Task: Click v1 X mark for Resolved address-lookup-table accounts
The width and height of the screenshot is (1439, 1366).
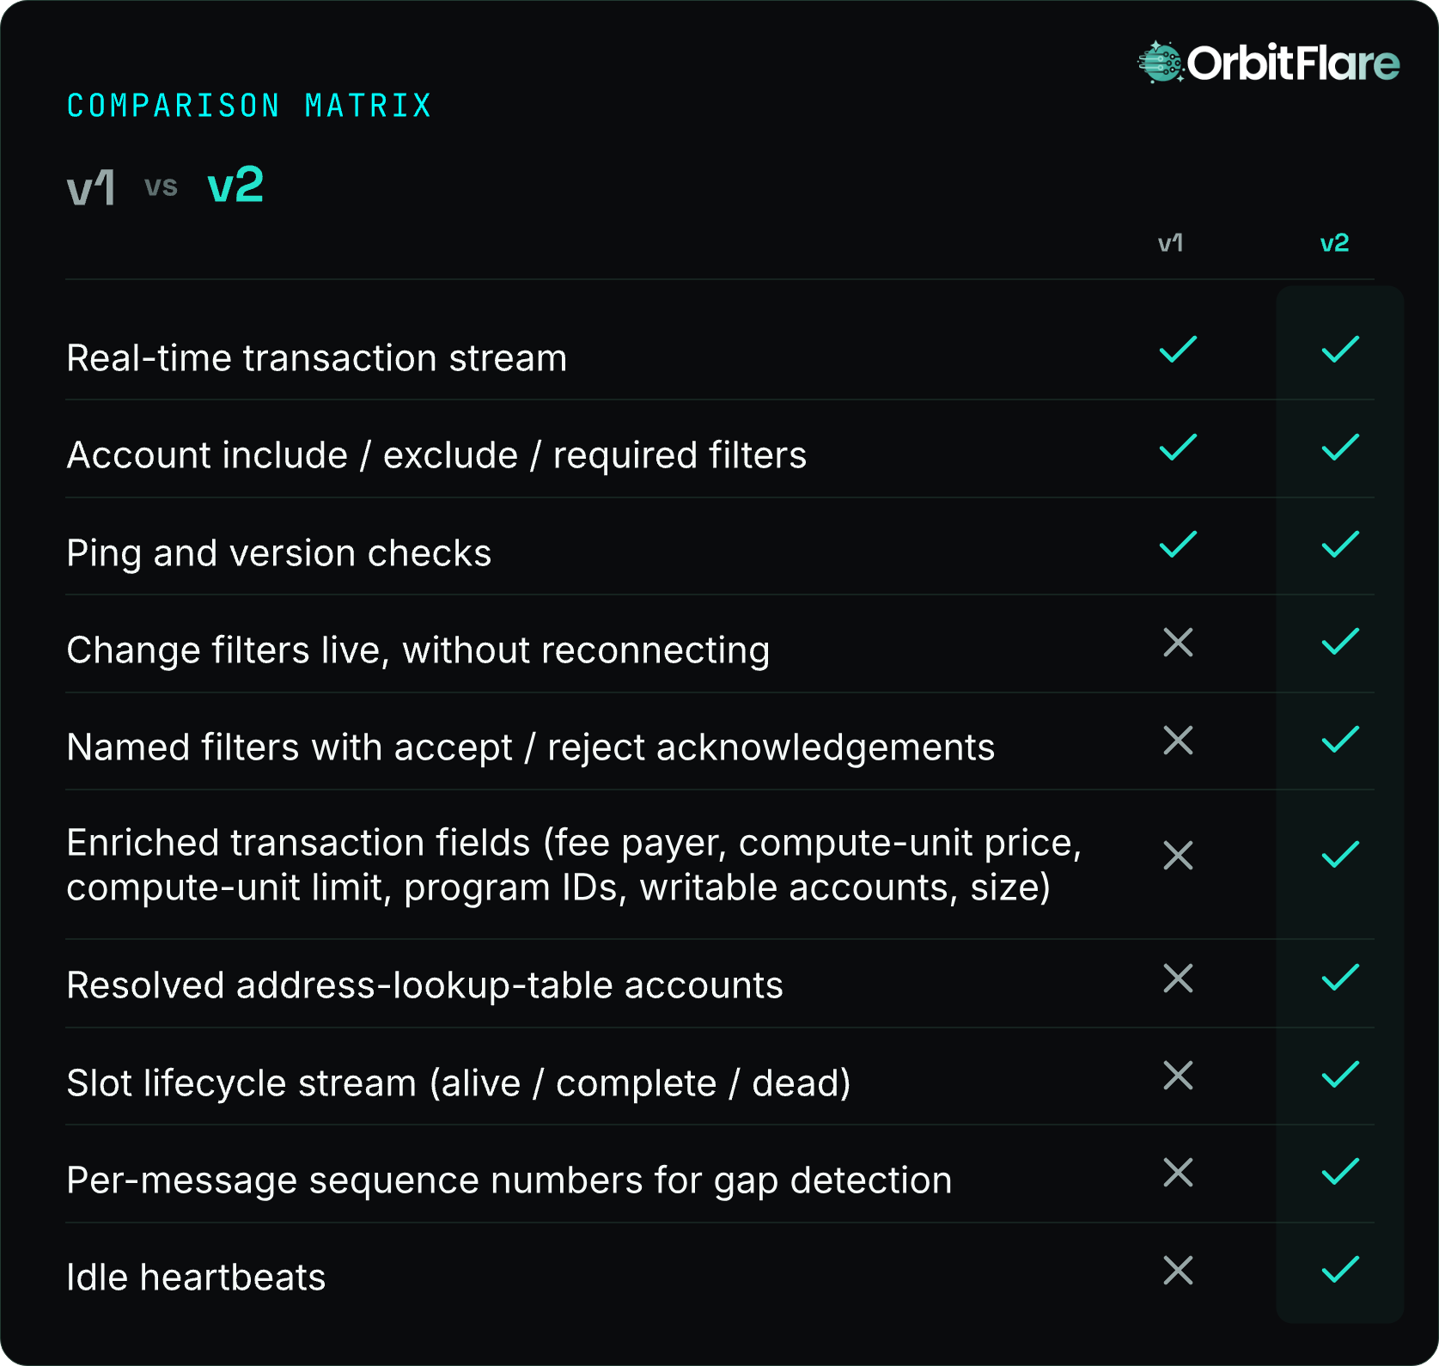Action: pyautogui.click(x=1178, y=978)
